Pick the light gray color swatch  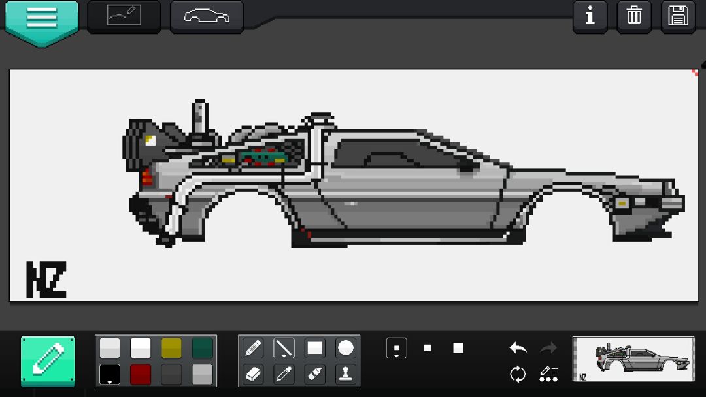coord(109,348)
